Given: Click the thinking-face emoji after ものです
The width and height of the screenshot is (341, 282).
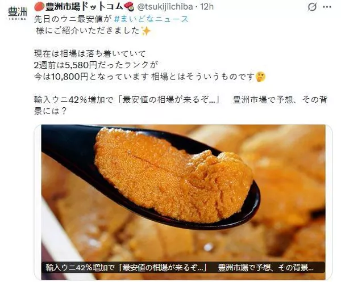Looking at the screenshot, I should pyautogui.click(x=260, y=77).
